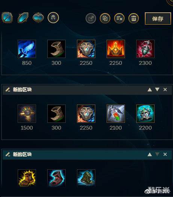
Task: Pick the fiery crown 2250 item
Action: point(116,49)
